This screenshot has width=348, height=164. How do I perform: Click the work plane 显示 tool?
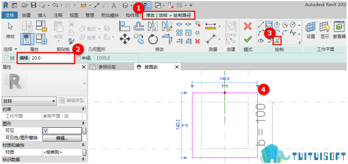325,30
